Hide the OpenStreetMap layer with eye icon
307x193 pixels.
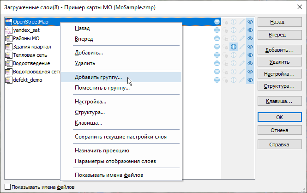pos(250,22)
